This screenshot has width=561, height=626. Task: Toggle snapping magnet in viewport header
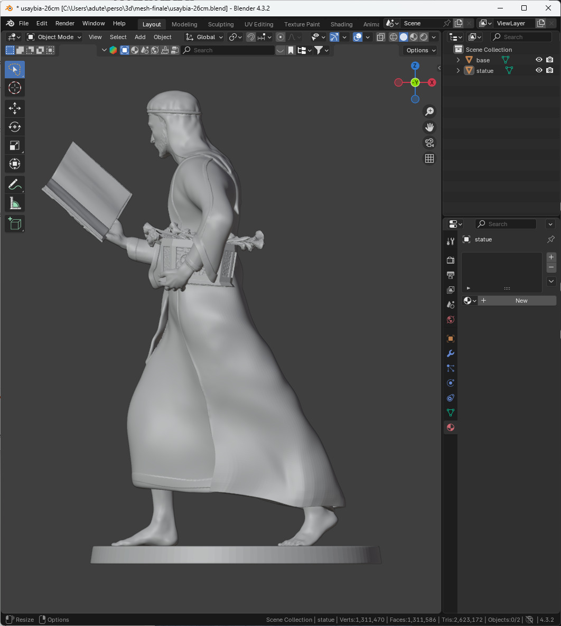coord(251,37)
